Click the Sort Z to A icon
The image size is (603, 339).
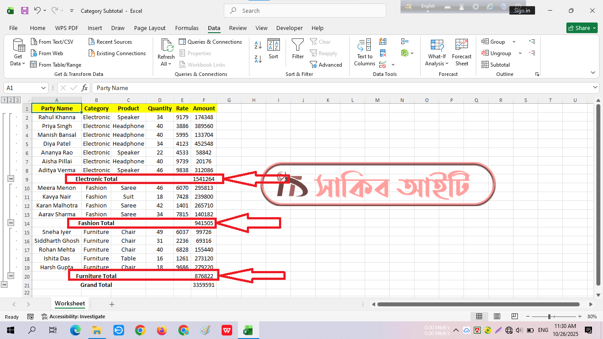258,59
